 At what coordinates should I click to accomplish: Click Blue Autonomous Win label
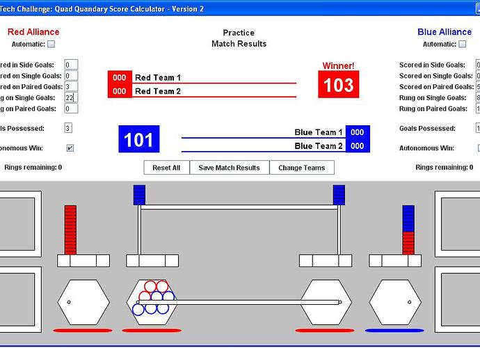pos(426,148)
